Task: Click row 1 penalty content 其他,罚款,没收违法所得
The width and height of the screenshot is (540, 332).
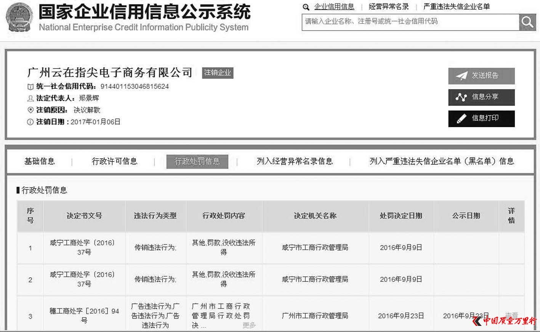Action: pyautogui.click(x=224, y=247)
